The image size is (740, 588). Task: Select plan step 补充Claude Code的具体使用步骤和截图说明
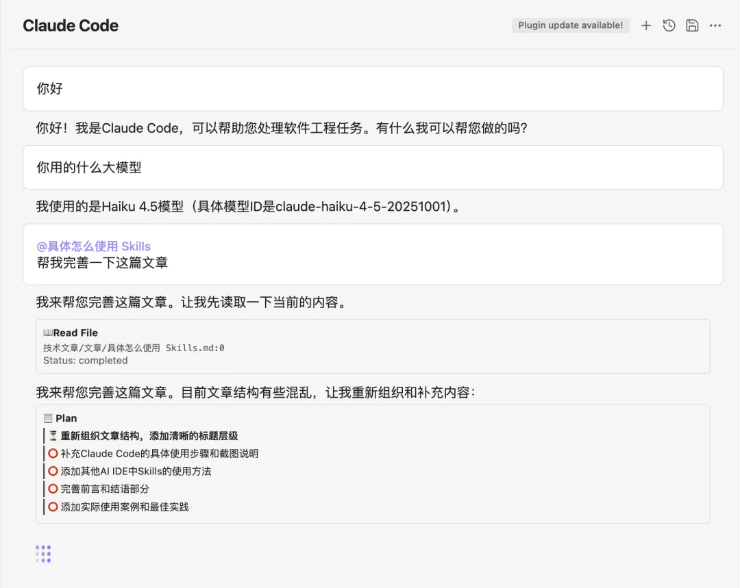click(160, 454)
